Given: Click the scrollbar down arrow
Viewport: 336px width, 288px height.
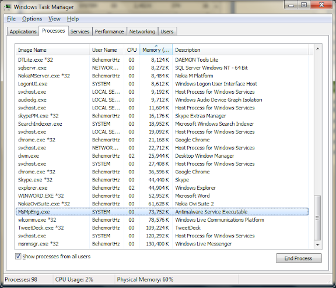Looking at the screenshot, I should tap(317, 245).
